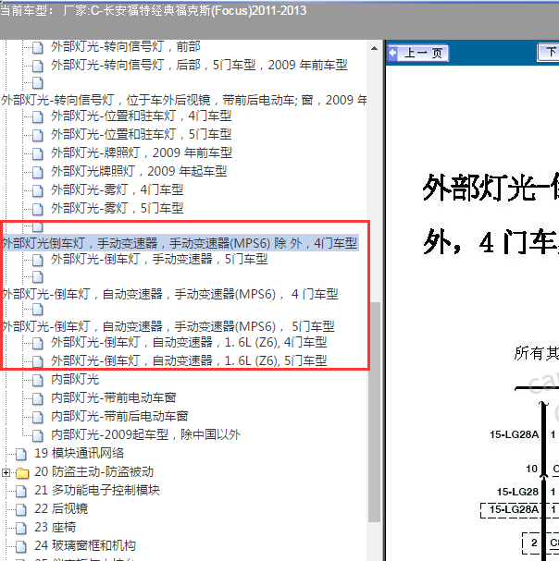Open 外部灯光-雾灯，5门车型
The width and height of the screenshot is (559, 561).
(x=118, y=208)
